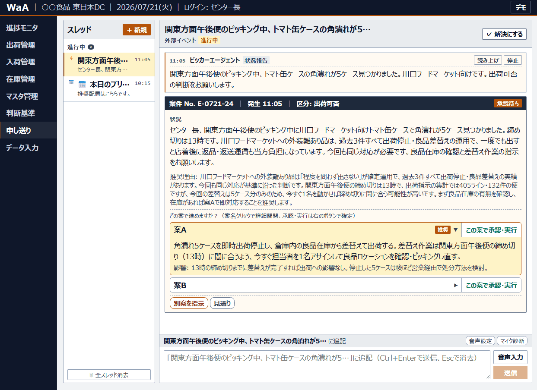The width and height of the screenshot is (537, 390).
Task: Approve and execute 案B
Action: click(x=491, y=285)
